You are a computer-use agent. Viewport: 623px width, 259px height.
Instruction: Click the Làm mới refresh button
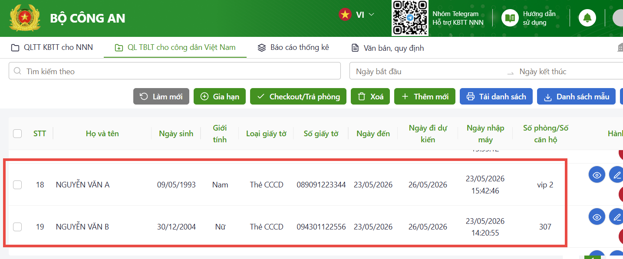coord(161,96)
